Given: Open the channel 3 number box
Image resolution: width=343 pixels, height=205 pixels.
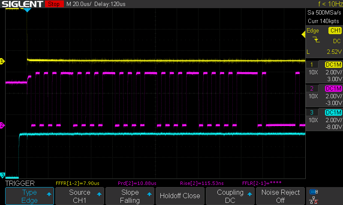Looking at the screenshot, I should pos(312,112).
